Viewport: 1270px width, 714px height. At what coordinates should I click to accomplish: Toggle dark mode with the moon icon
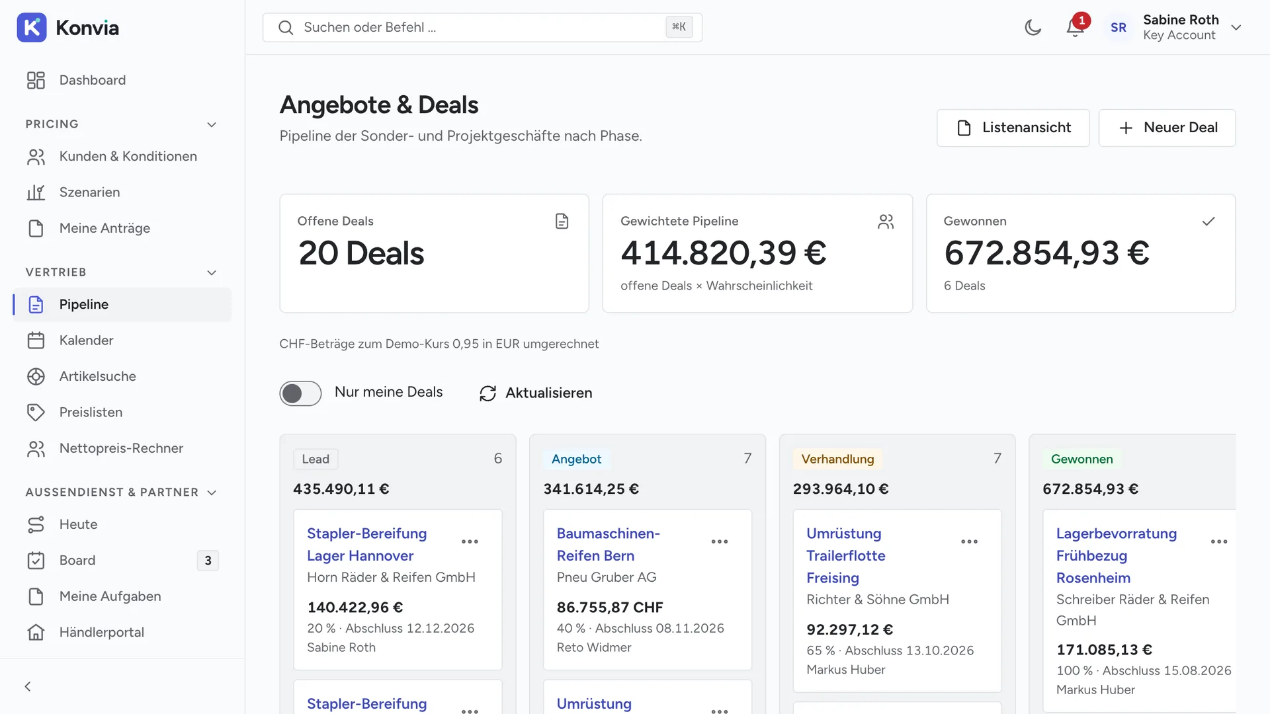[x=1033, y=28]
